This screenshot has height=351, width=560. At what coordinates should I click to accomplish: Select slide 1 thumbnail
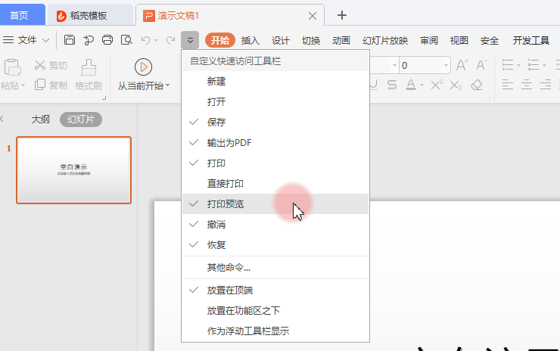(x=73, y=170)
